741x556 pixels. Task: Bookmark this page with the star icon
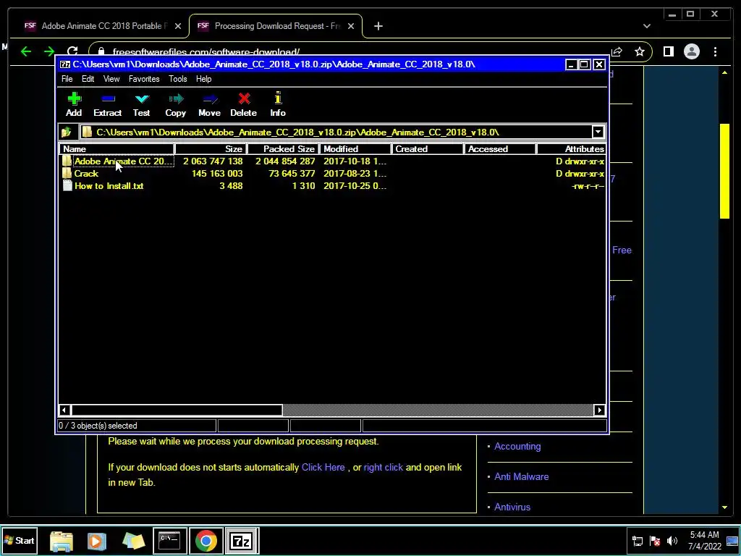pyautogui.click(x=640, y=51)
